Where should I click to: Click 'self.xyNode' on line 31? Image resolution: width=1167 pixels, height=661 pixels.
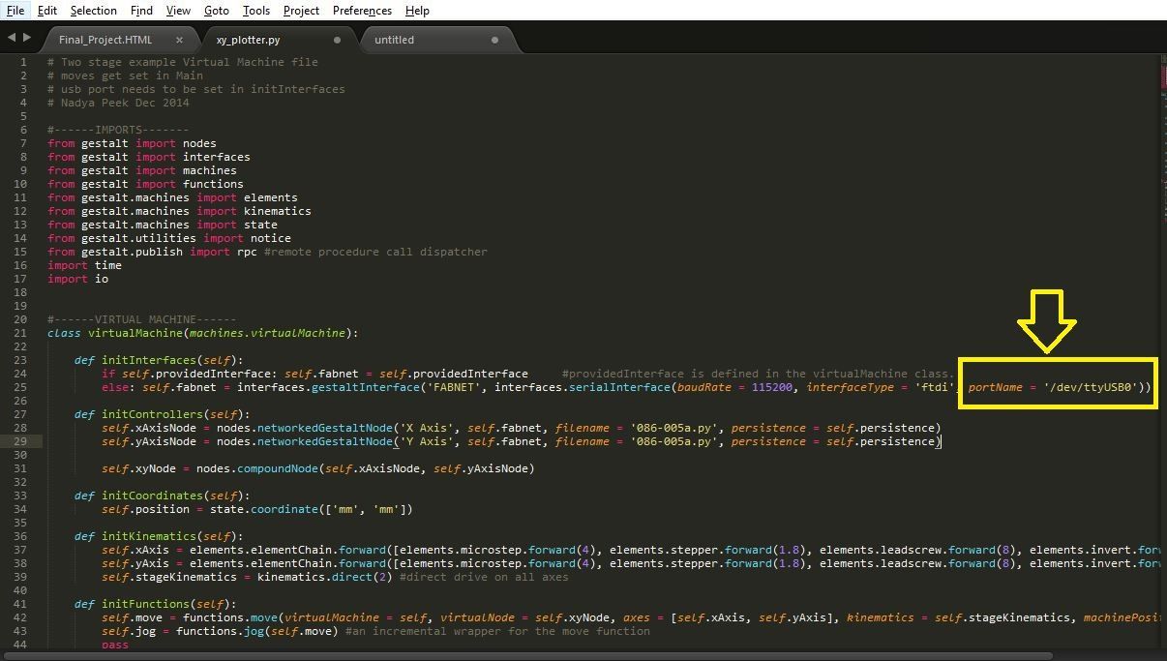tap(138, 468)
